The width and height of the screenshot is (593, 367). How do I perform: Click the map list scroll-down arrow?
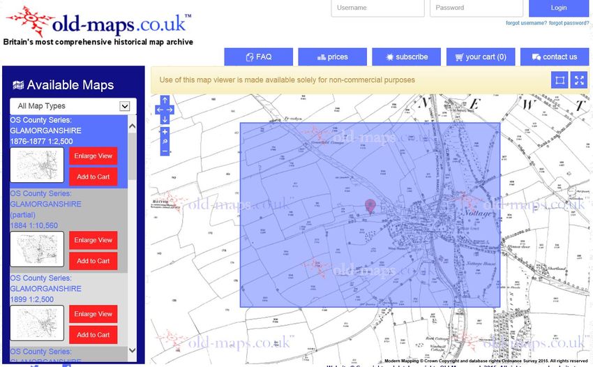132,350
